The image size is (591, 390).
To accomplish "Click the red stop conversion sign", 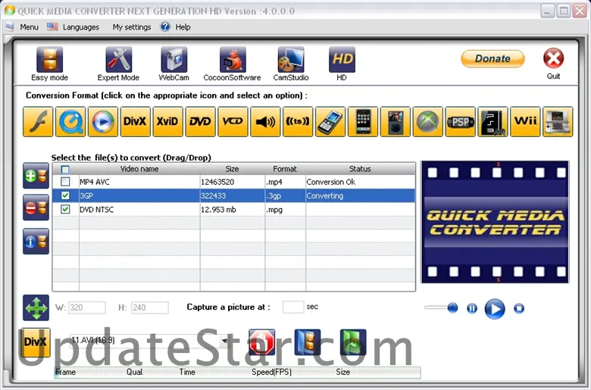I will [x=262, y=342].
